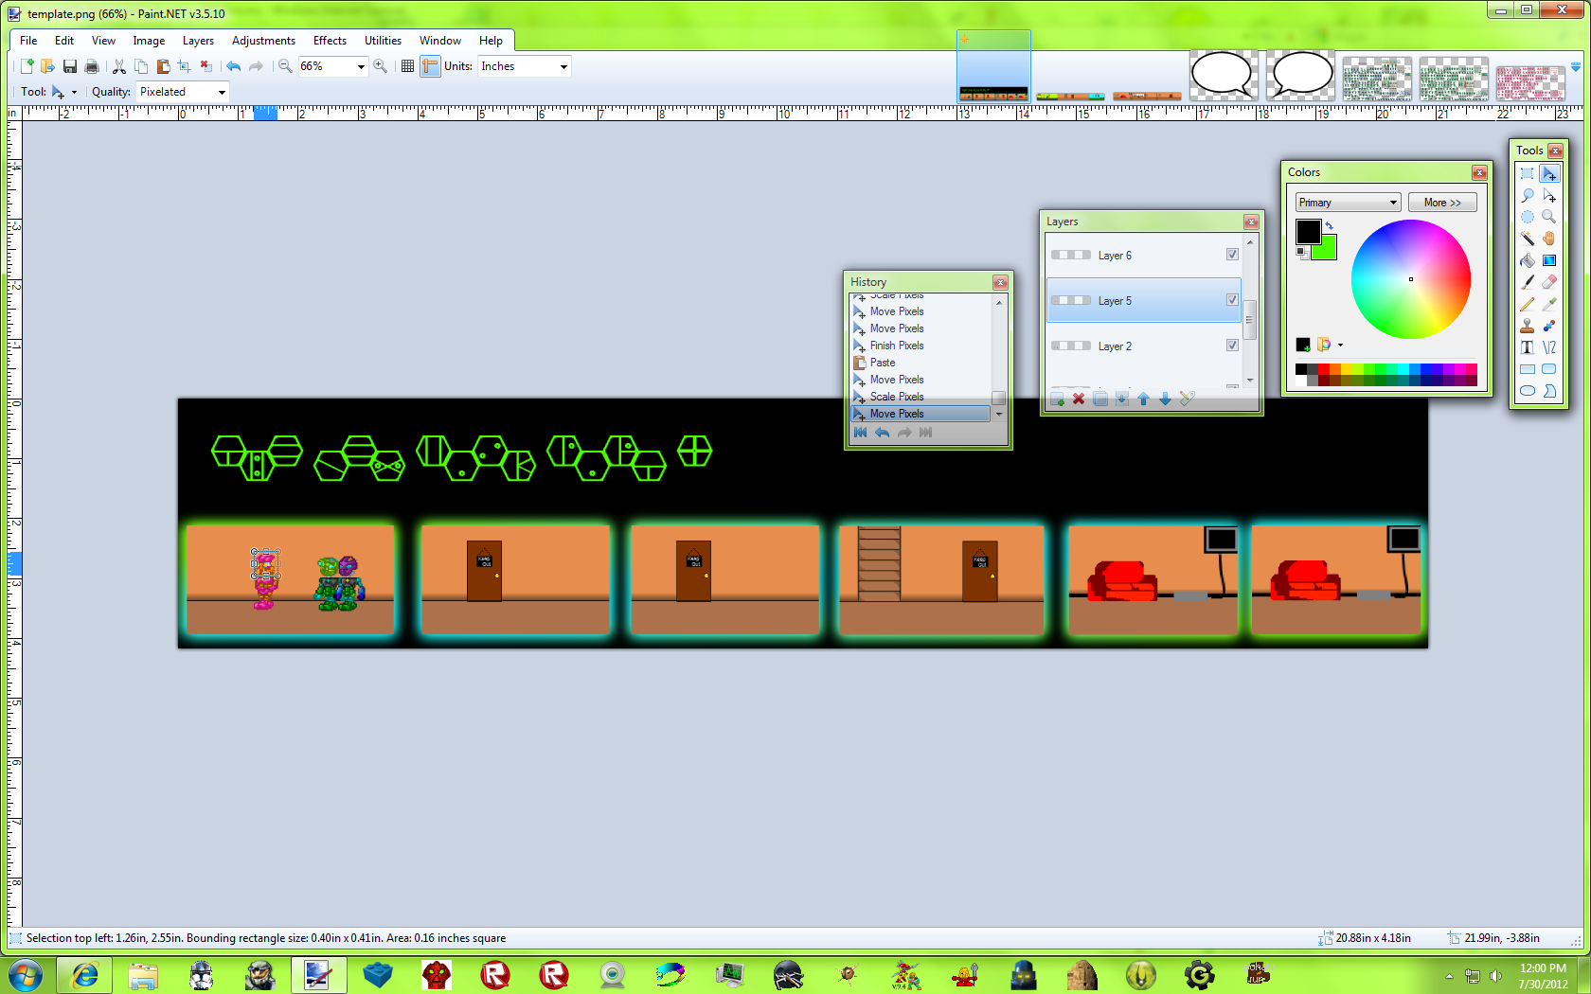Open the Effects menu
This screenshot has width=1591, height=994.
click(330, 41)
